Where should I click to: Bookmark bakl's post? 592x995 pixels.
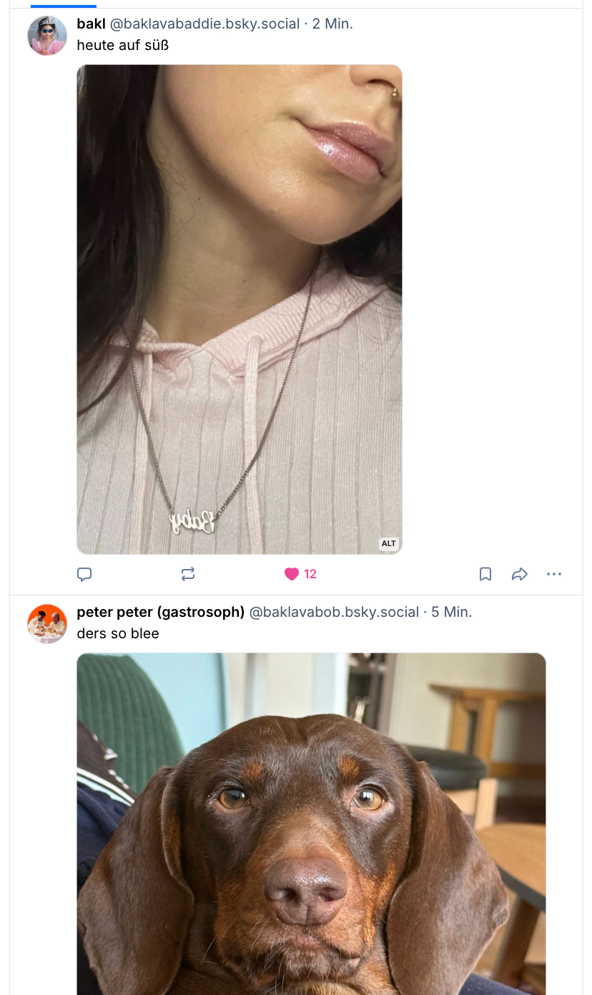(x=485, y=574)
